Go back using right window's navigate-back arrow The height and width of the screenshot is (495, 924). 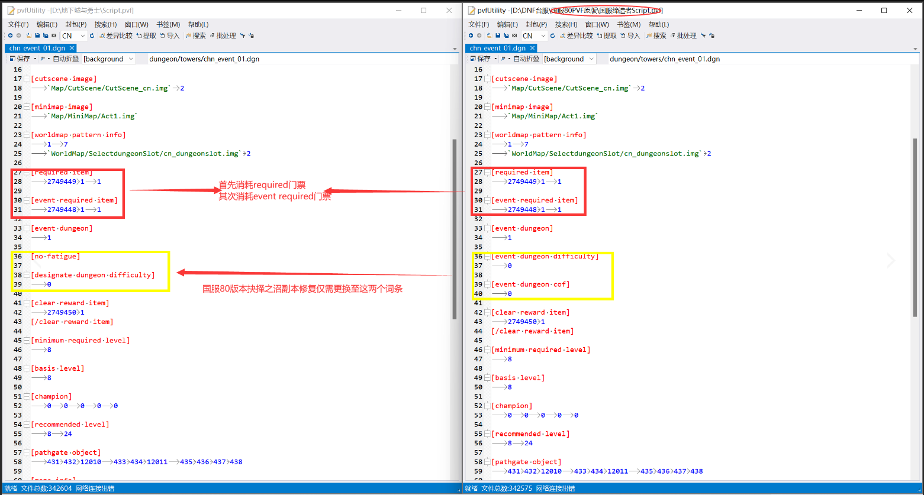tap(471, 35)
